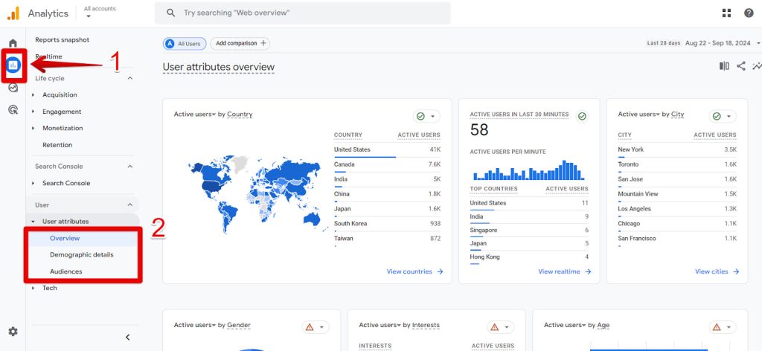Click the active users per minute bar chart

coord(529,170)
